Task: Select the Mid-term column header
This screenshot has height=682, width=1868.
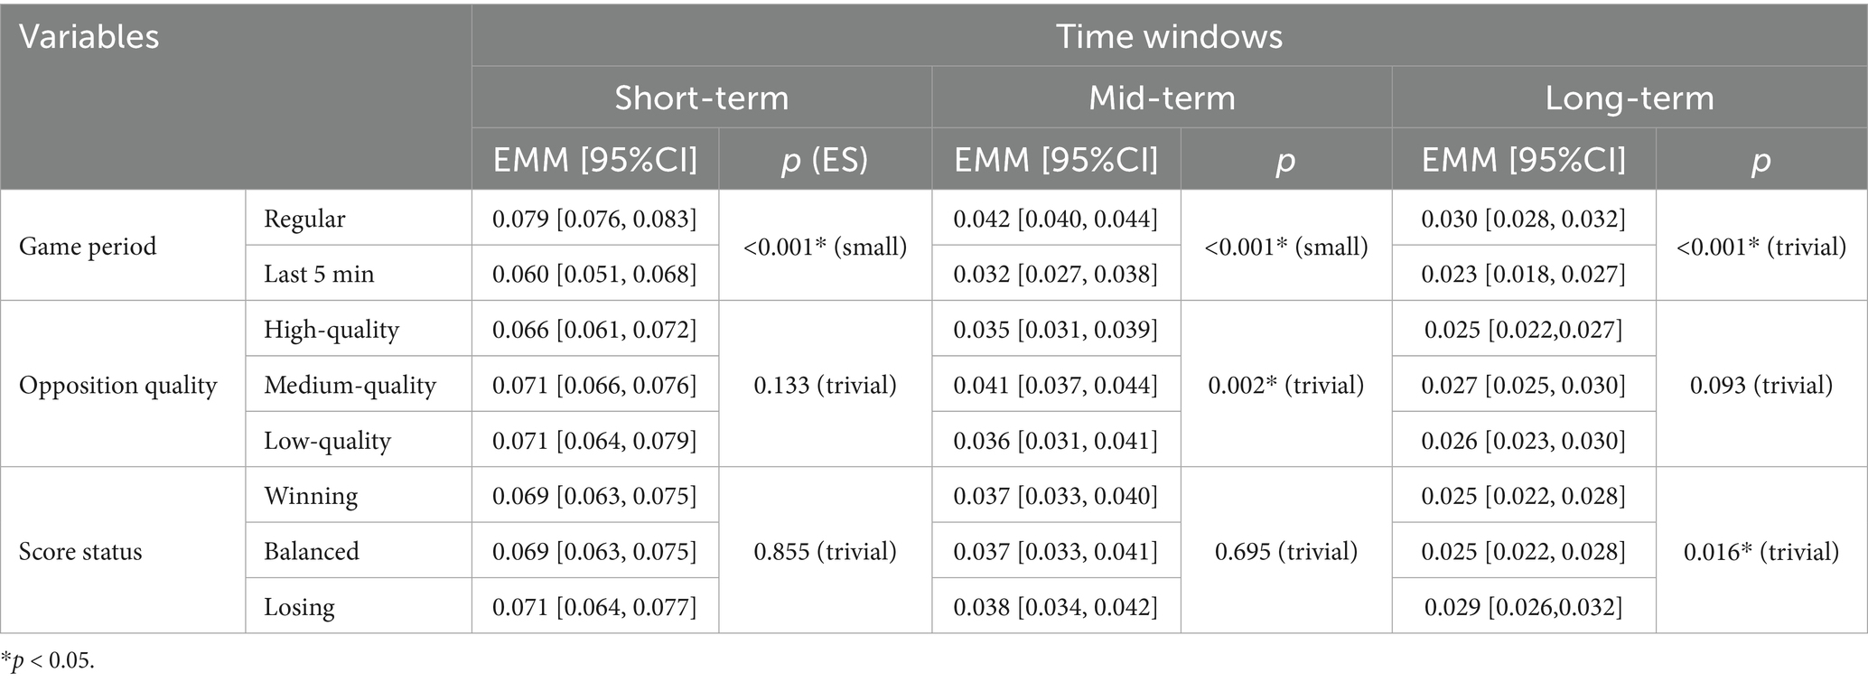Action: tap(1162, 98)
